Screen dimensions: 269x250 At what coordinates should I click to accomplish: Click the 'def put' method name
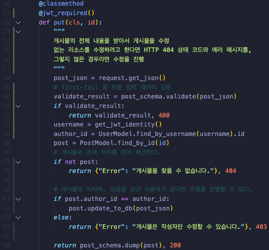coord(59,22)
